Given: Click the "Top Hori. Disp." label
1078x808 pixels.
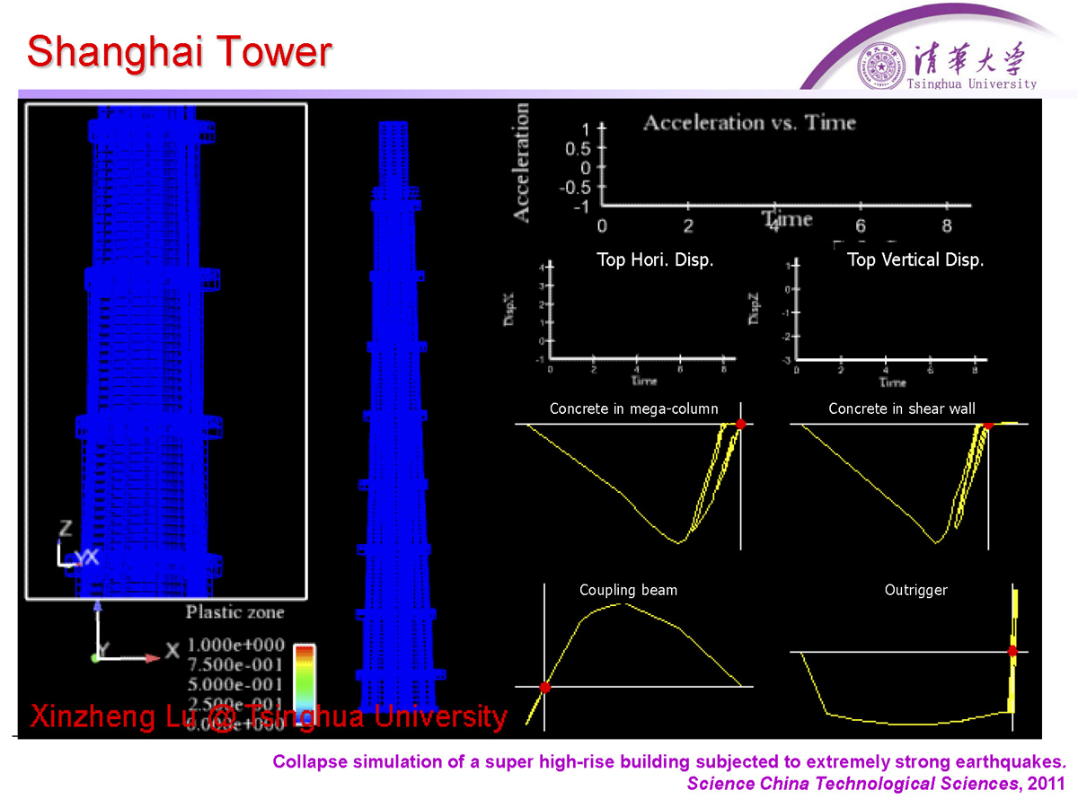Looking at the screenshot, I should coord(655,260).
